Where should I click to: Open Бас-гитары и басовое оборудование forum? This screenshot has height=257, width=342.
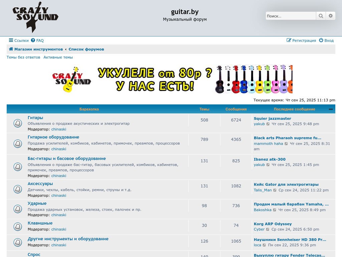tap(66, 159)
